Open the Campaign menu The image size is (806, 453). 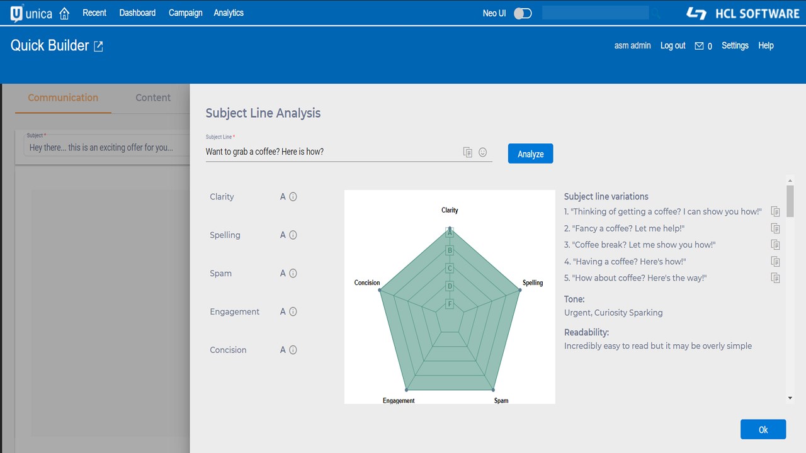(x=186, y=13)
